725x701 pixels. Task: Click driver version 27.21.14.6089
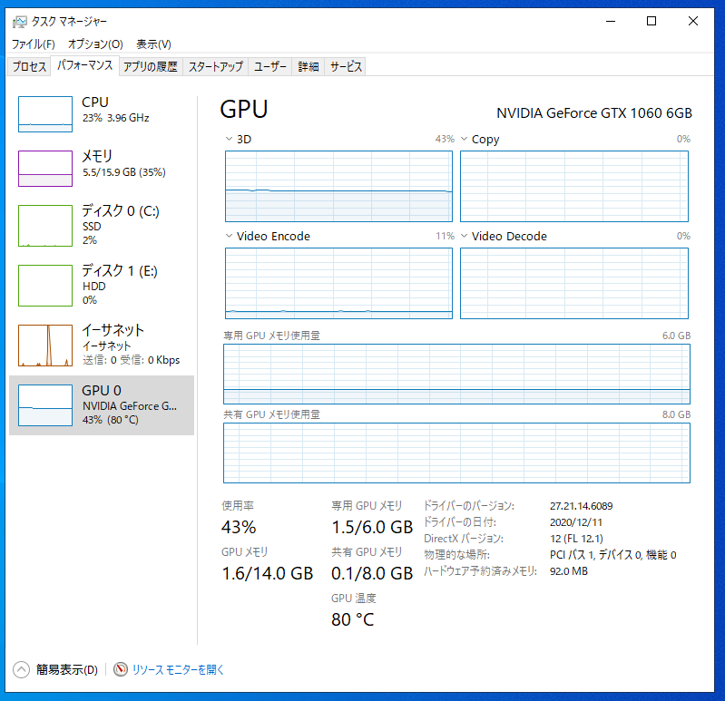coord(582,506)
